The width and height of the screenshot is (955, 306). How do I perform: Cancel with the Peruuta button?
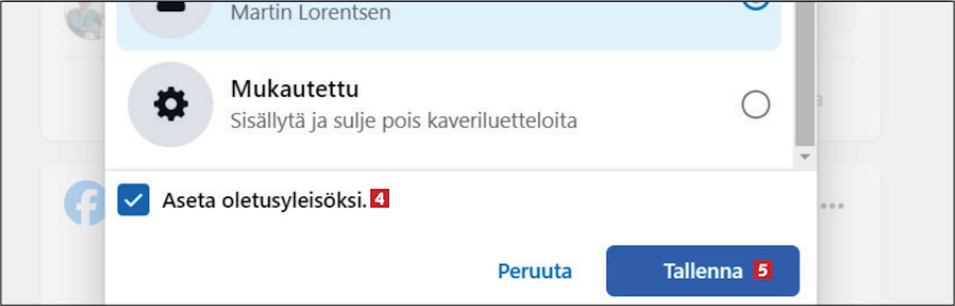[x=535, y=271]
